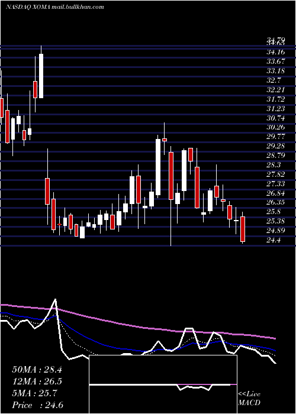Click the 26.84 price axis label

coord(276,193)
